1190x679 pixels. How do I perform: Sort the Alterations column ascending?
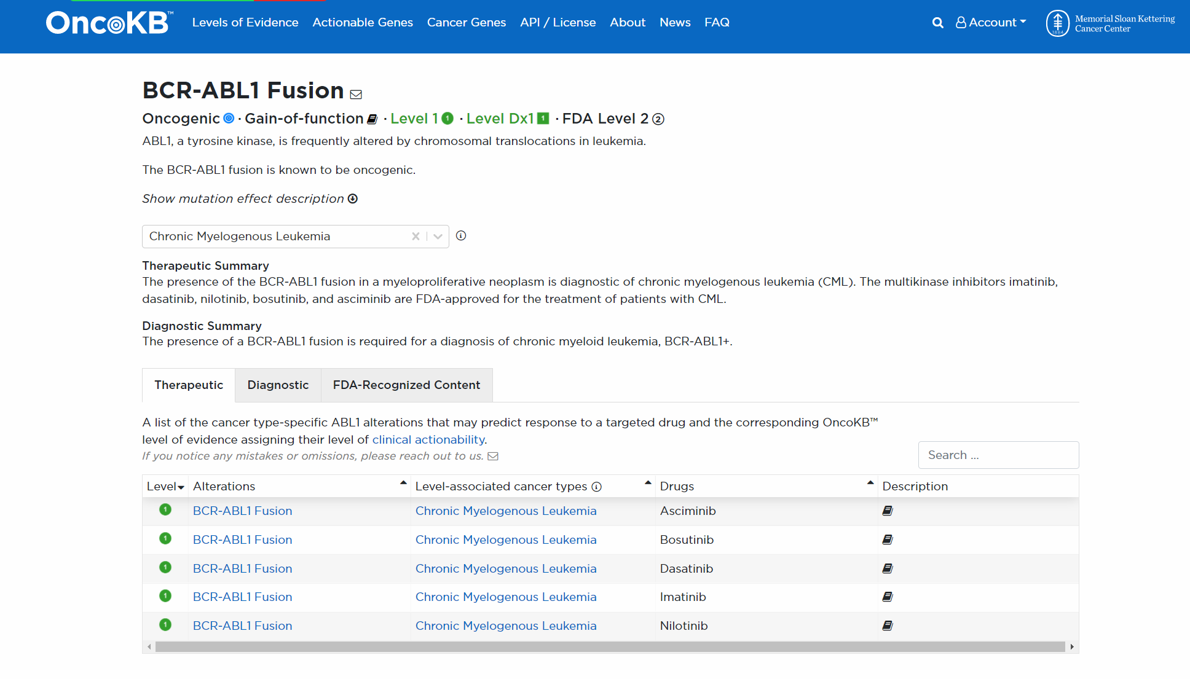point(403,482)
